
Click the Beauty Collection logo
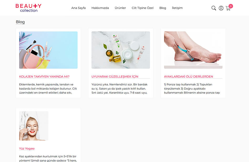[28, 8]
